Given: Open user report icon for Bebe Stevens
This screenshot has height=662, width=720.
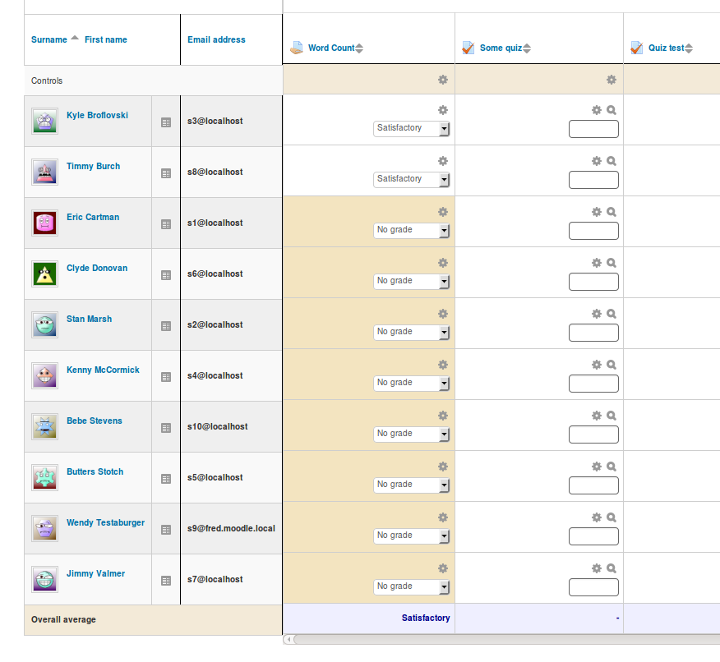Looking at the screenshot, I should pyautogui.click(x=166, y=428).
